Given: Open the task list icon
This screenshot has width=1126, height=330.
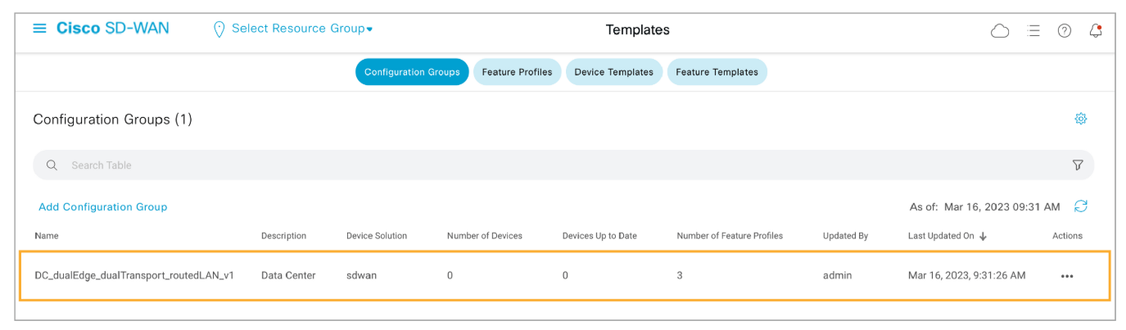Looking at the screenshot, I should [x=1033, y=30].
